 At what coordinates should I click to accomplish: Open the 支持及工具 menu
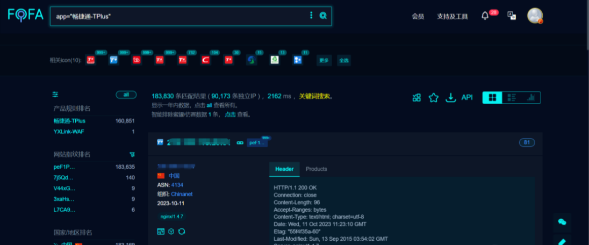(x=452, y=16)
